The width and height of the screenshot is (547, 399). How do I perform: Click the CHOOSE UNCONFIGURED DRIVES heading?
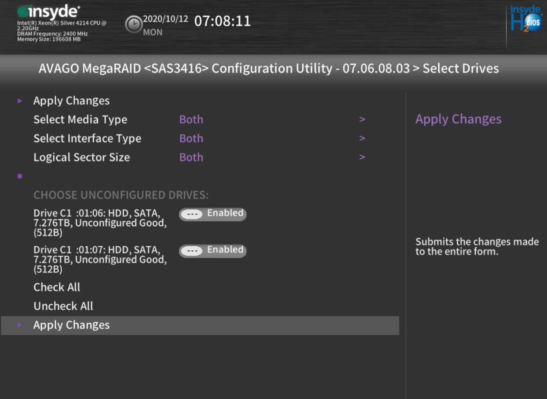coord(121,195)
